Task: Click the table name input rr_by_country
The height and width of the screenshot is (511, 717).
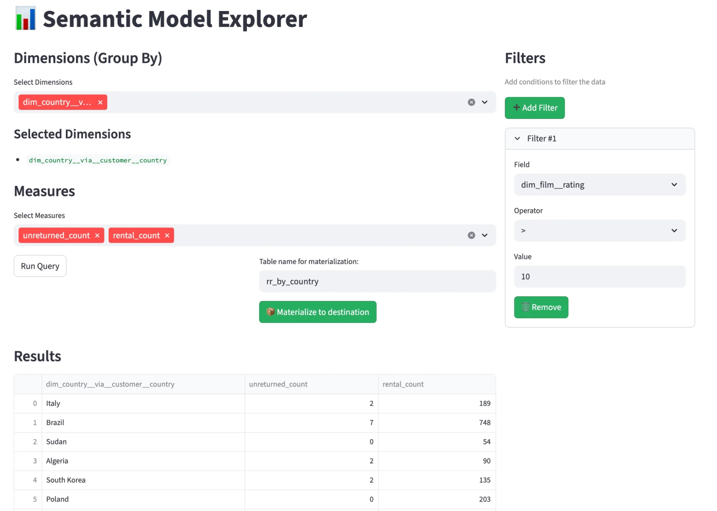Action: click(x=378, y=282)
